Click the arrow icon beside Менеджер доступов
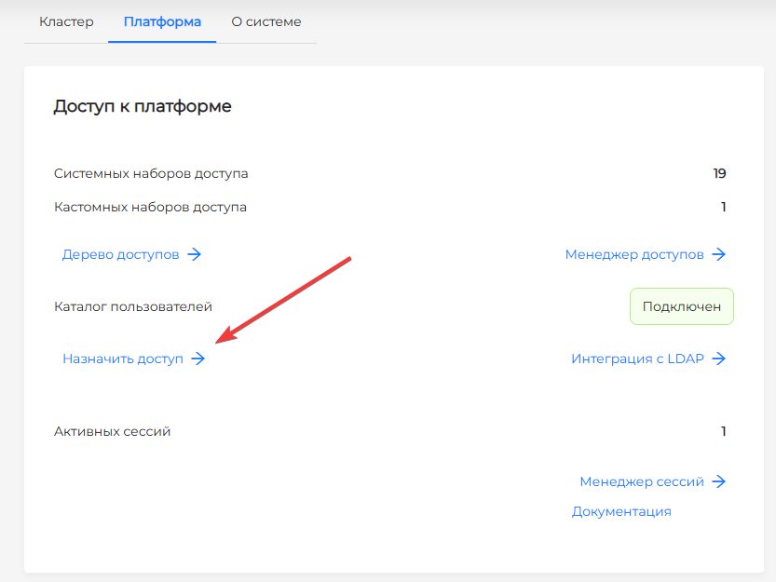 pos(719,254)
